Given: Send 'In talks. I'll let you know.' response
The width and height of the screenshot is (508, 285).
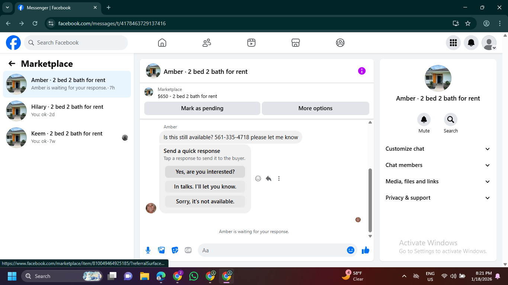Looking at the screenshot, I should coord(205,187).
